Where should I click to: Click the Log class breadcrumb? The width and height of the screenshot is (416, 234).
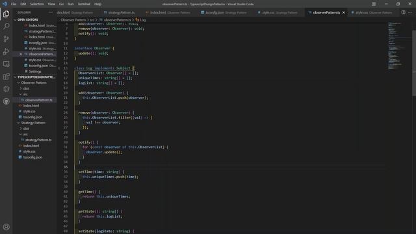[140, 20]
